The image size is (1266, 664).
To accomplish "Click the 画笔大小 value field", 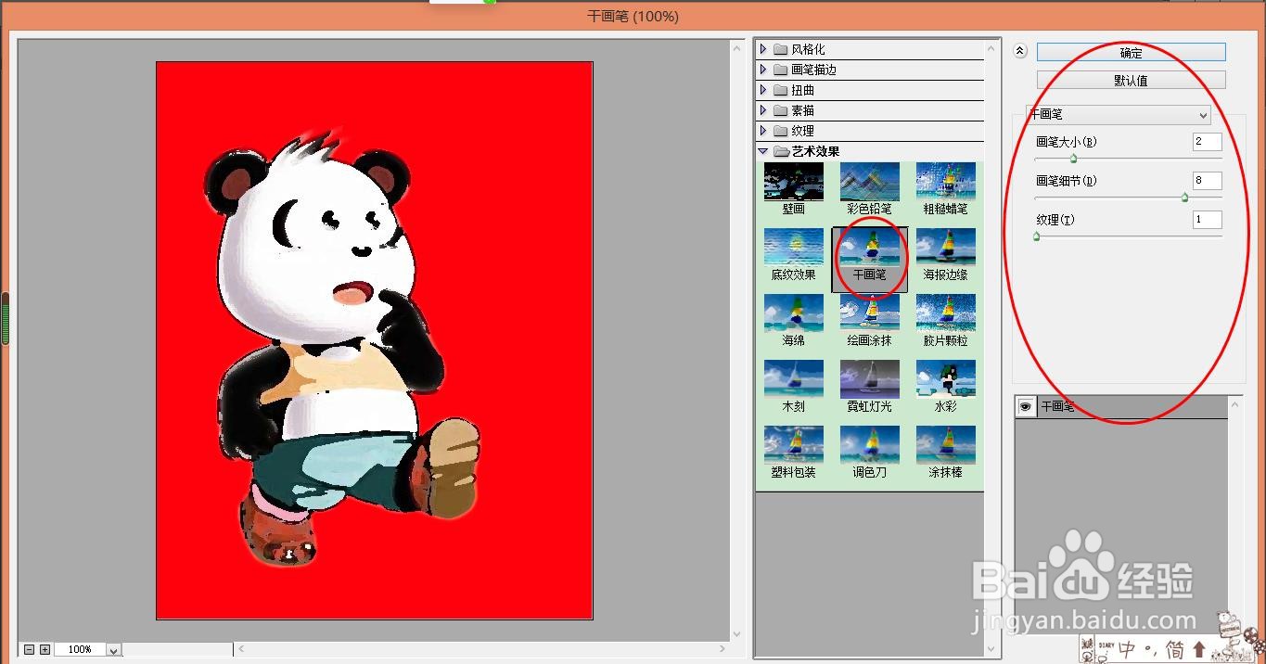I will (x=1208, y=142).
